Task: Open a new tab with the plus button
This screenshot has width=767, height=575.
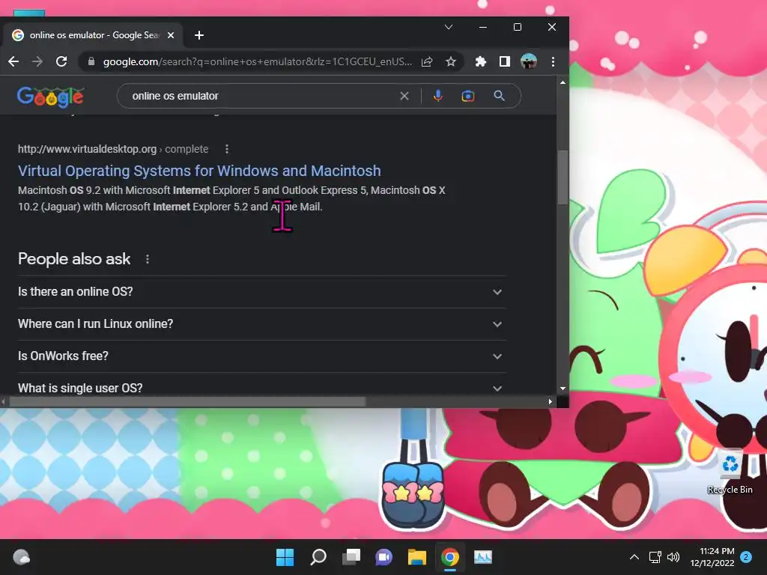Action: tap(199, 35)
